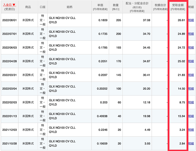Open 明細 link for 2022/01/13 row
This screenshot has width=196, height=151.
click(x=191, y=116)
